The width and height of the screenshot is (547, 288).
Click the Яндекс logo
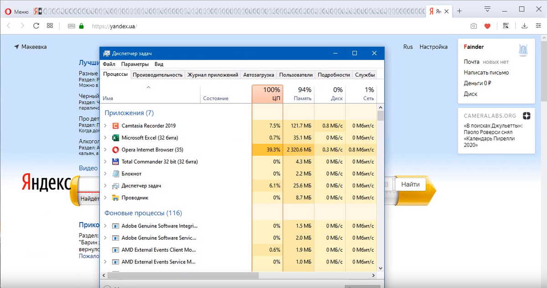coord(46,183)
